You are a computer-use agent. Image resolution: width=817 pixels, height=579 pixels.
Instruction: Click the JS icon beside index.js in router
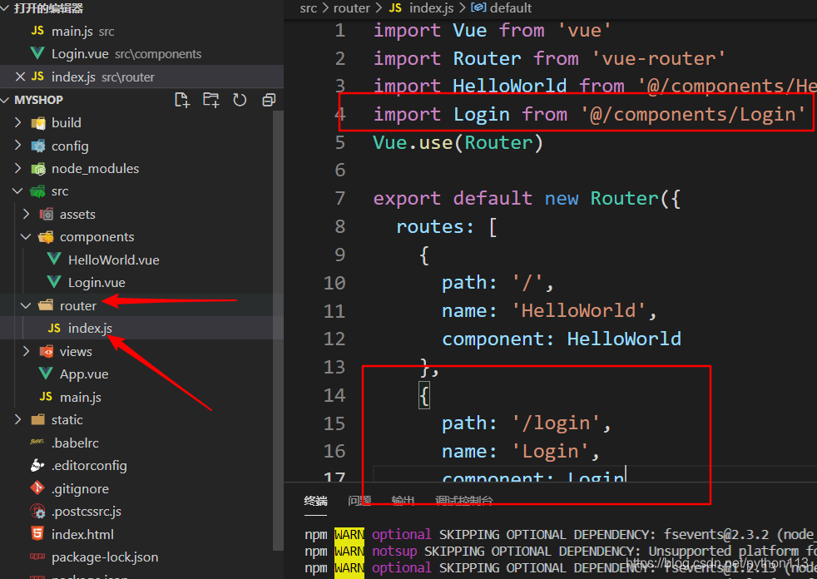pyautogui.click(x=54, y=328)
